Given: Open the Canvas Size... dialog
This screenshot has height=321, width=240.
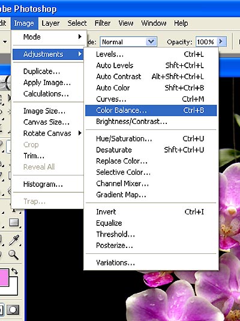Looking at the screenshot, I should (x=48, y=122).
